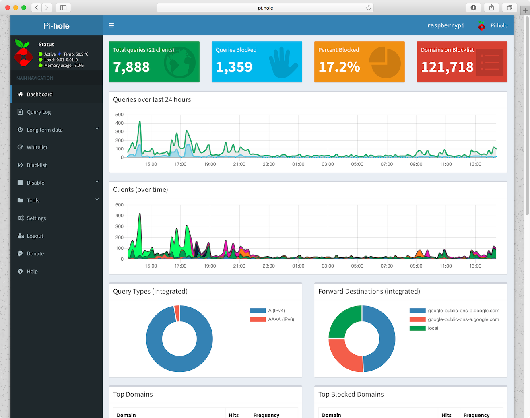Viewport: 530px width, 418px height.
Task: Open the Logout menu item
Action: click(x=35, y=236)
